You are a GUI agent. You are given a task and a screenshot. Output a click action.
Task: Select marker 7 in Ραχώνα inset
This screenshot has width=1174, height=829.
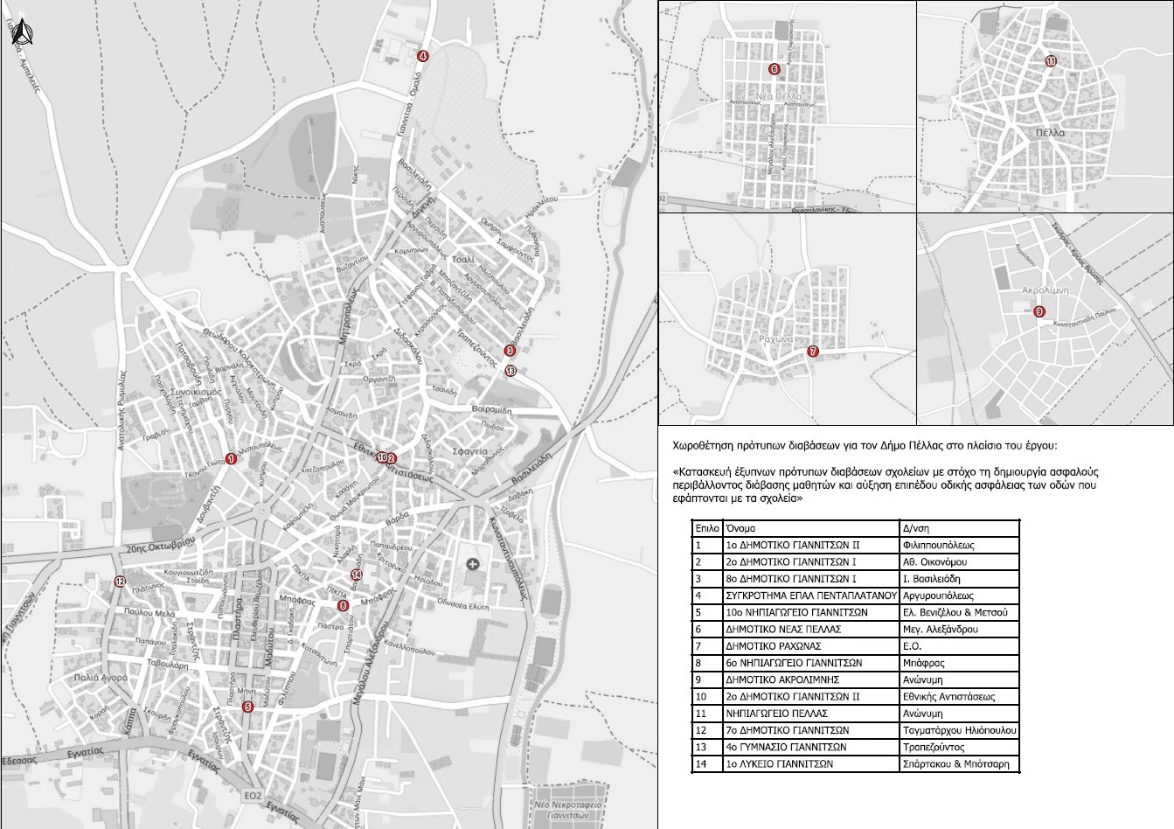812,352
